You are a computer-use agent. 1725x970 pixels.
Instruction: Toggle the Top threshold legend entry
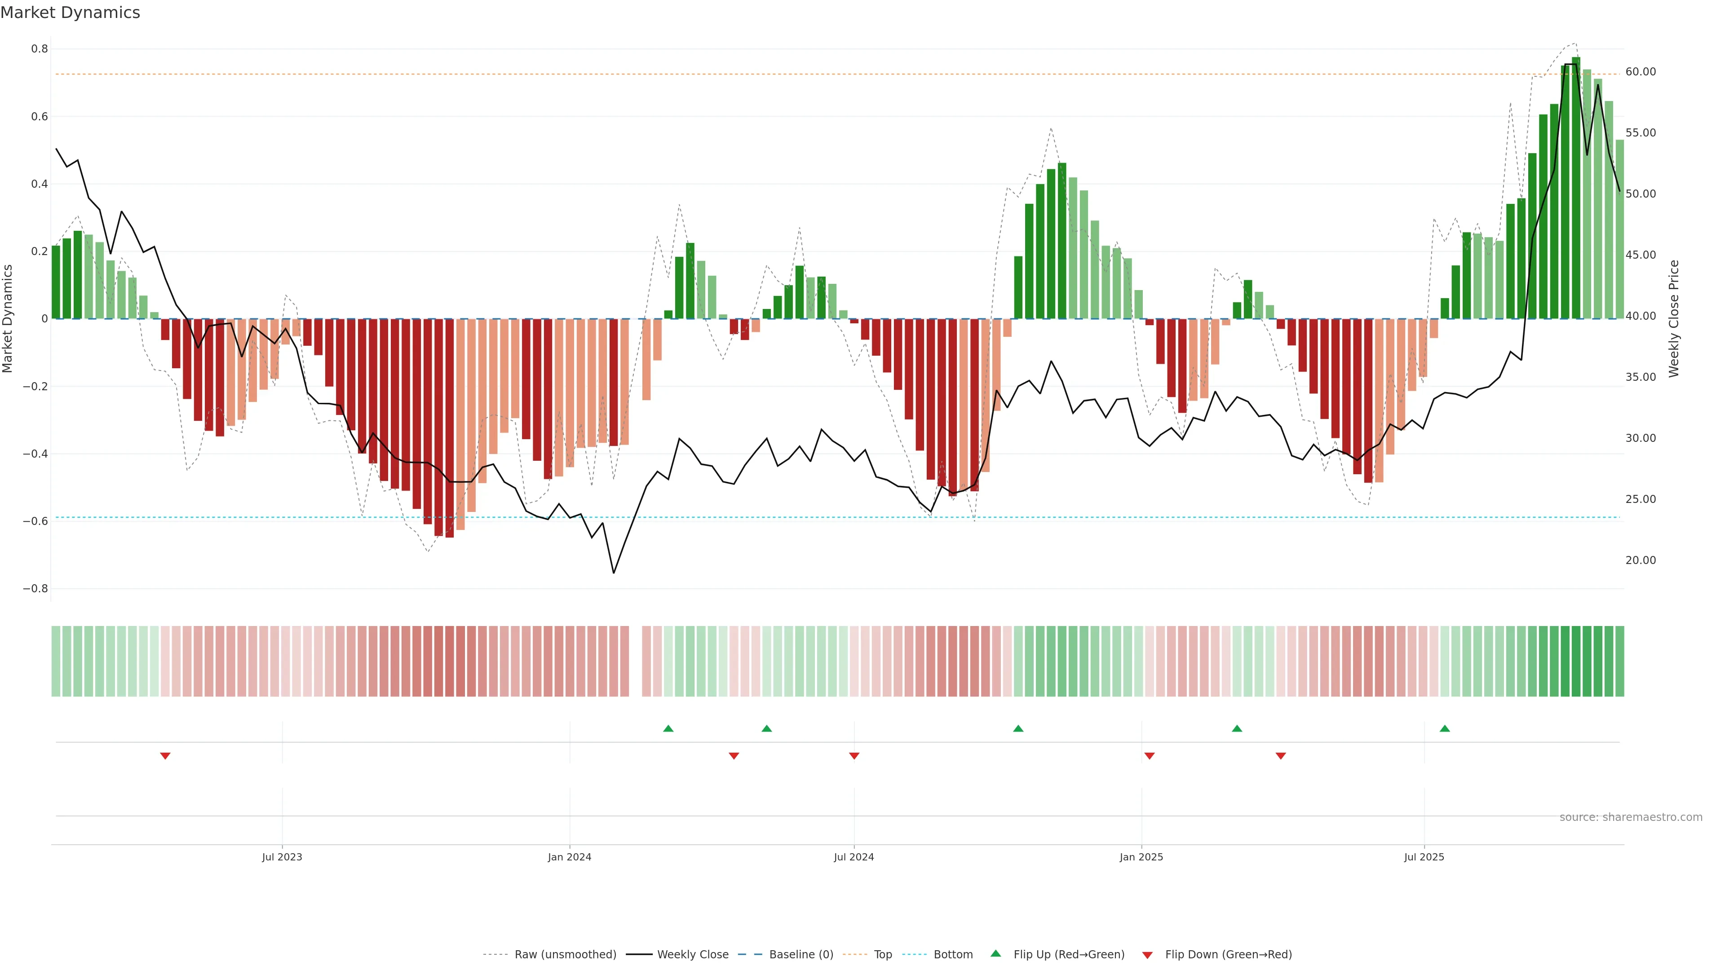click(x=883, y=955)
